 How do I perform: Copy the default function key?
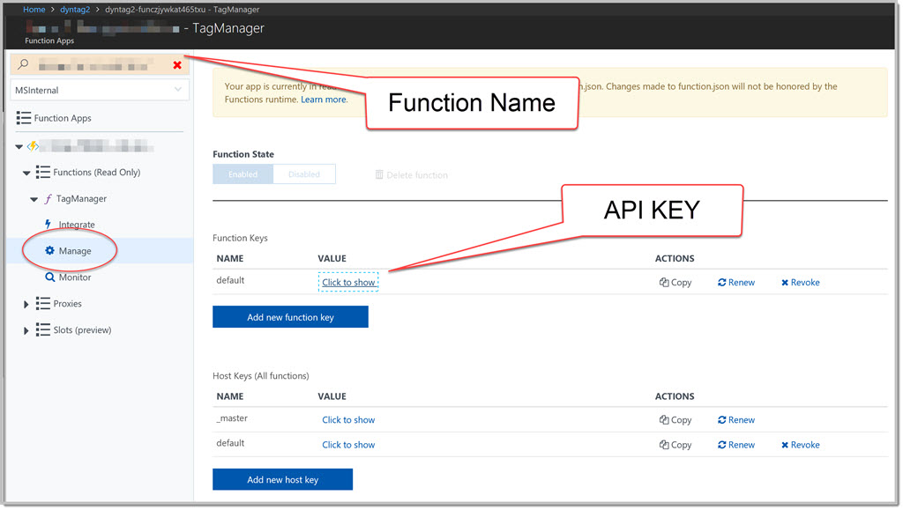coord(675,283)
